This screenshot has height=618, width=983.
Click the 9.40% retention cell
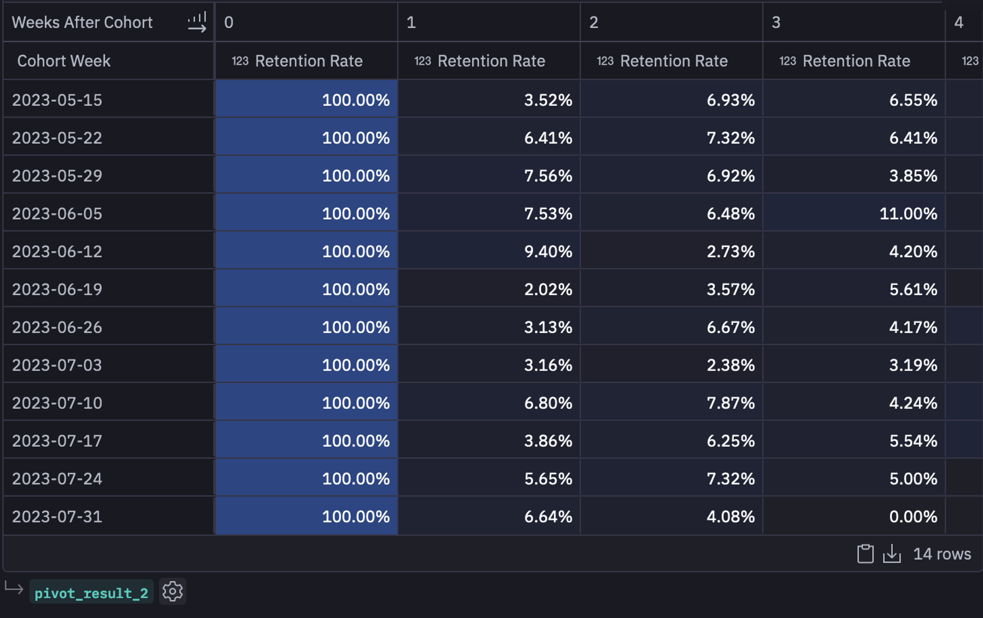pyautogui.click(x=548, y=252)
